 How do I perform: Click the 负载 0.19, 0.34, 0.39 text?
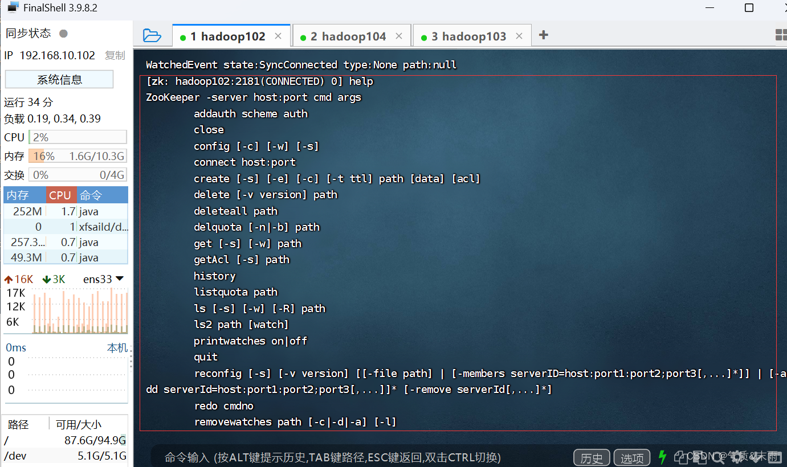click(52, 119)
